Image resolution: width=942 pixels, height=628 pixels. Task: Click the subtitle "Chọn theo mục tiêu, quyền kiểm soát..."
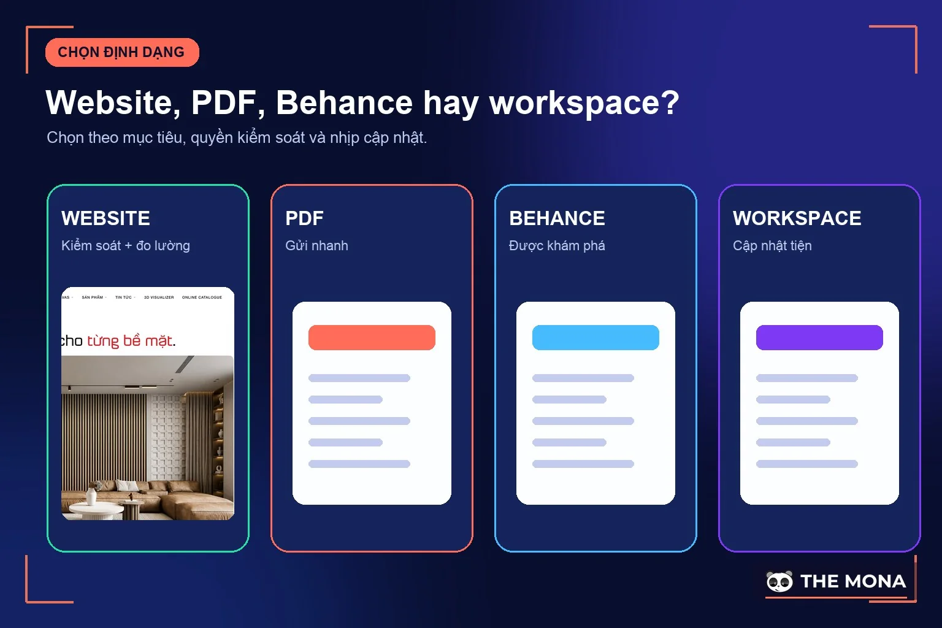(237, 137)
